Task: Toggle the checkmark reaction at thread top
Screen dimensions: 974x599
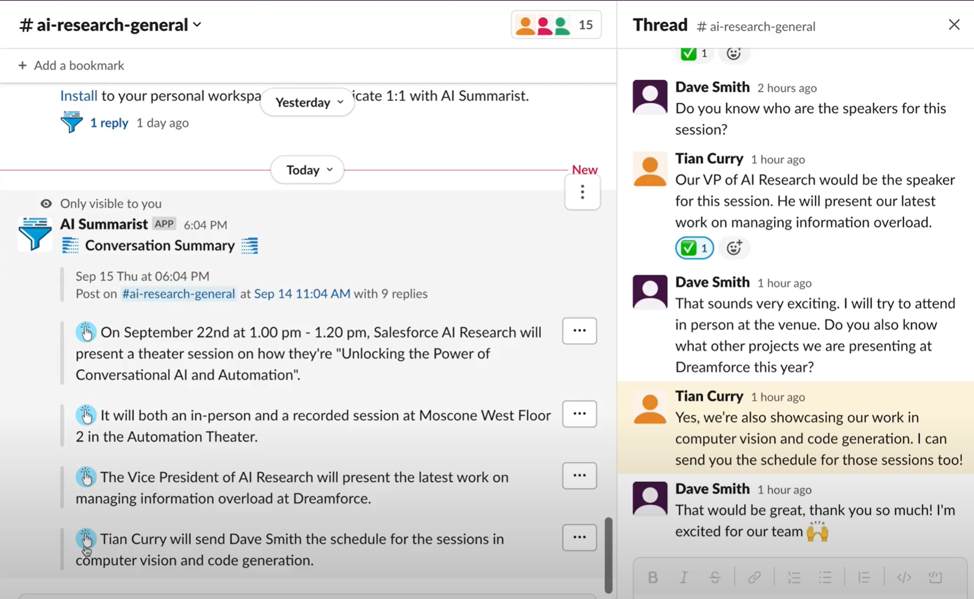Action: [x=694, y=53]
